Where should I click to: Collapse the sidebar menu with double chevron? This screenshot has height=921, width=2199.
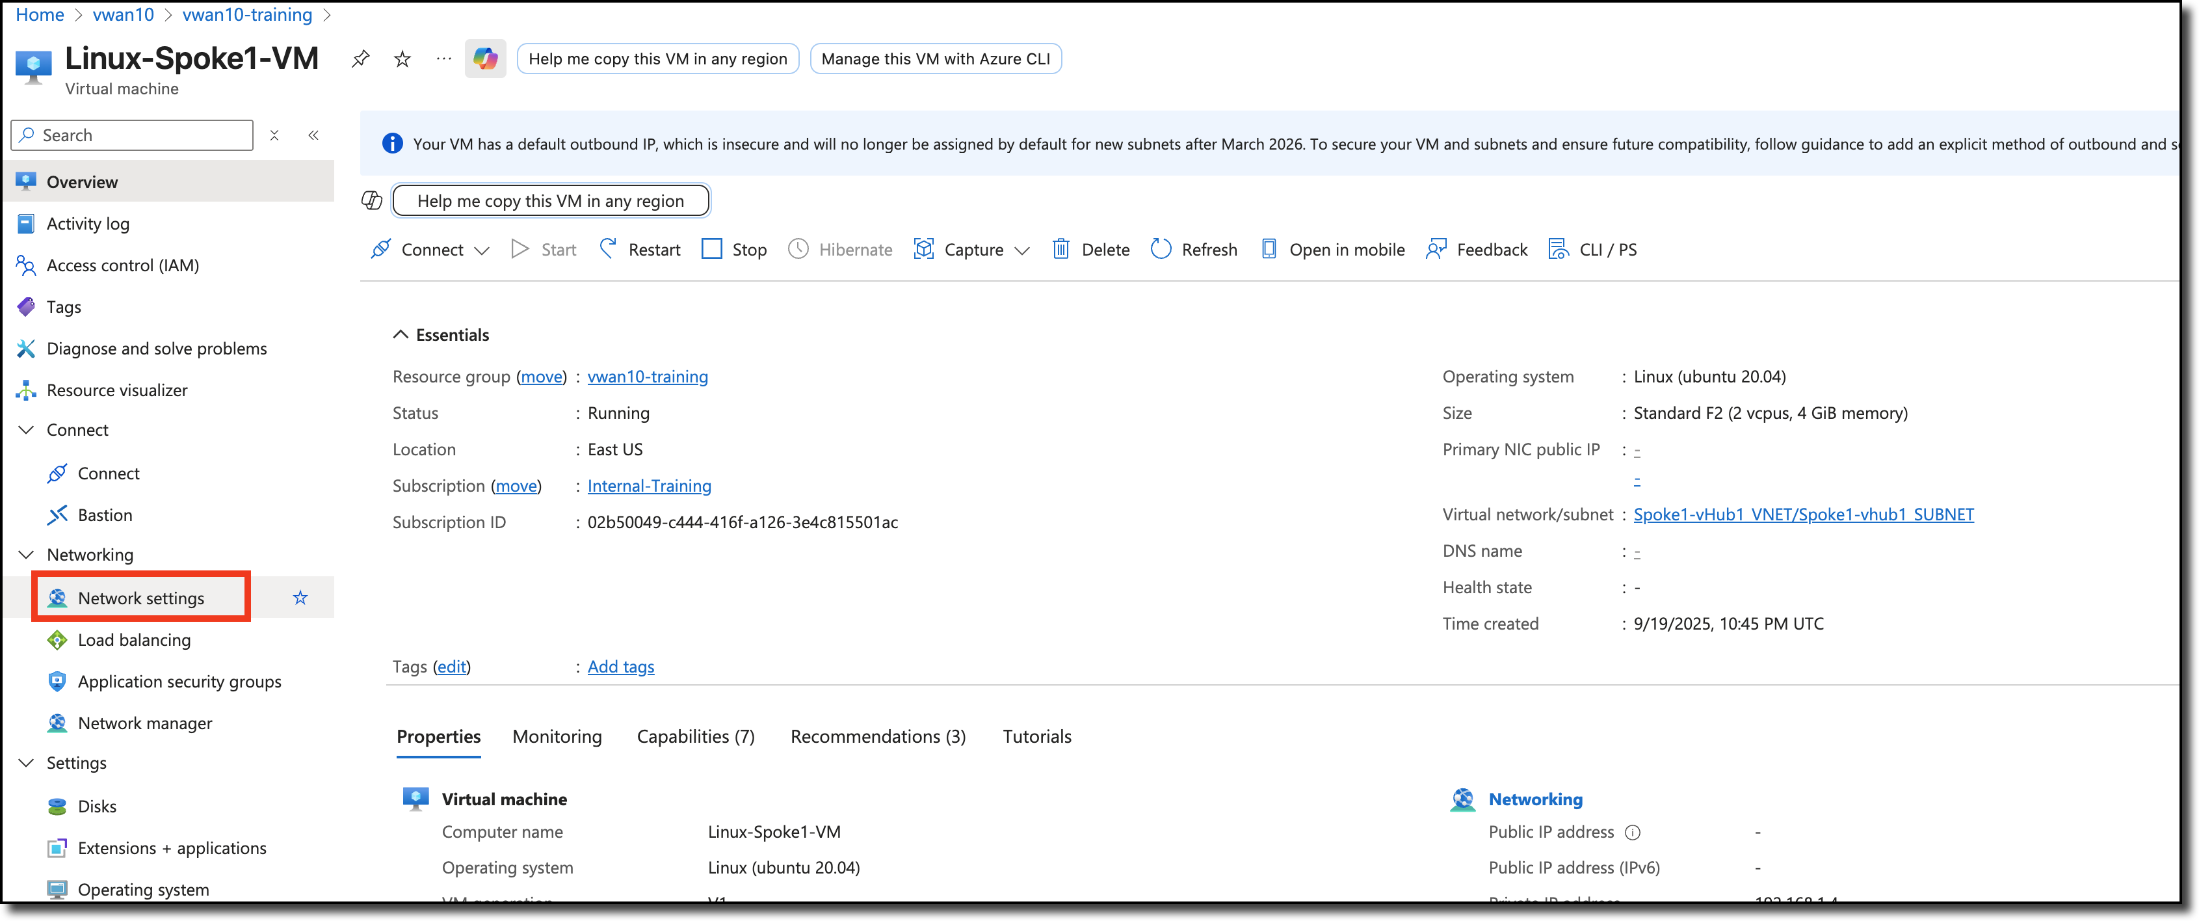[x=313, y=135]
